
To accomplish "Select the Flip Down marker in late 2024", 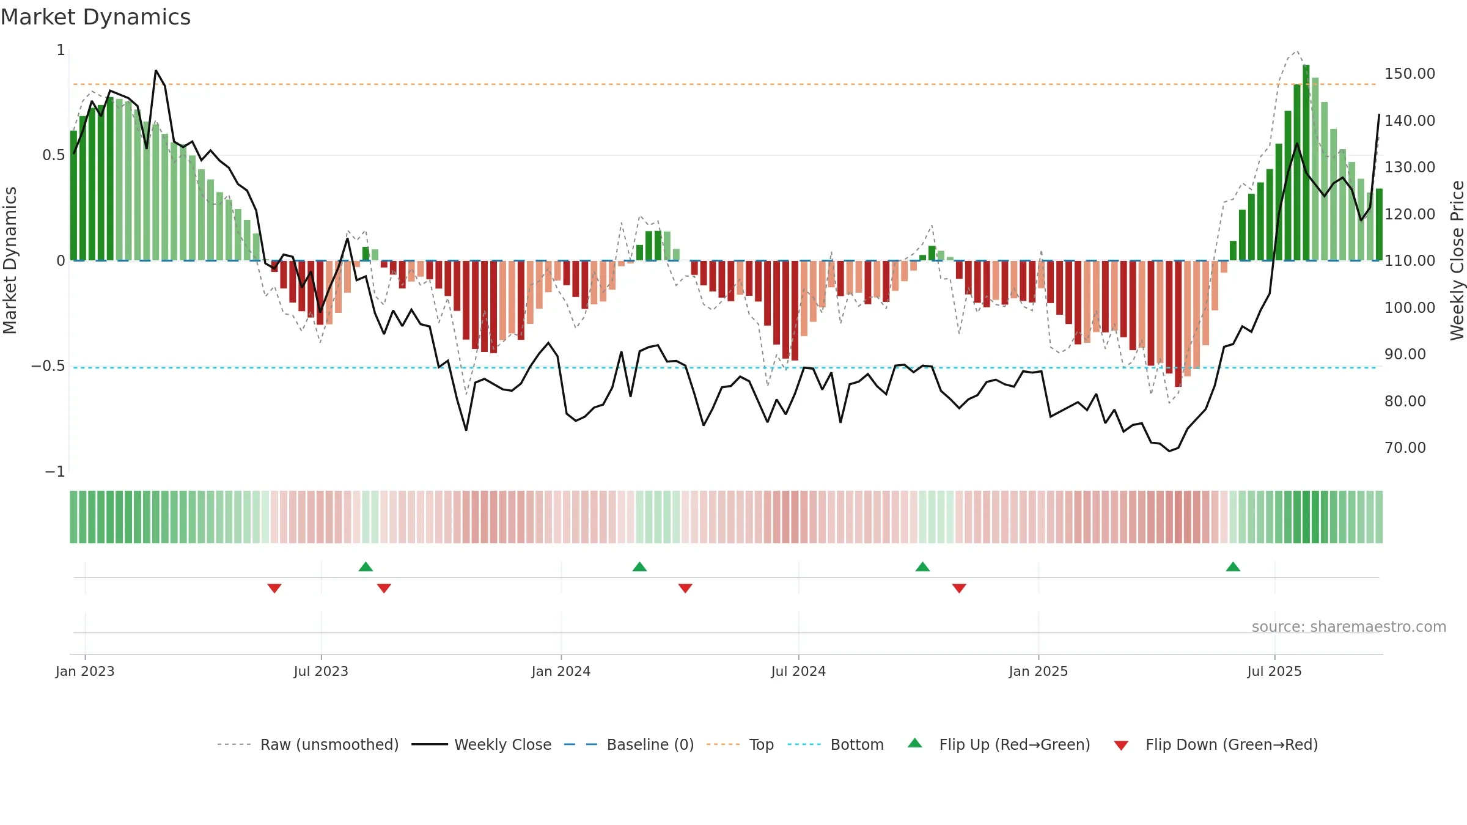I will [x=959, y=588].
